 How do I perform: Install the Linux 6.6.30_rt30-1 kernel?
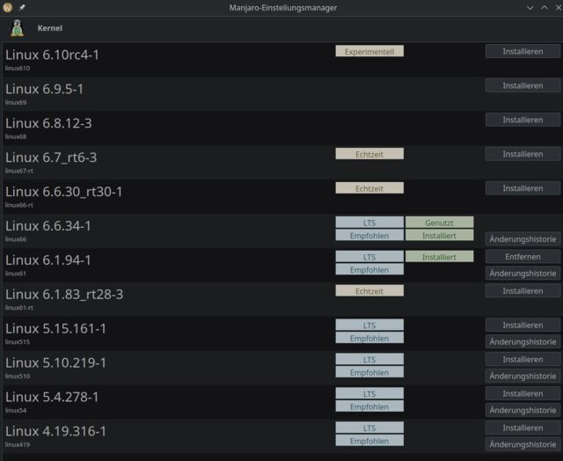tap(523, 188)
